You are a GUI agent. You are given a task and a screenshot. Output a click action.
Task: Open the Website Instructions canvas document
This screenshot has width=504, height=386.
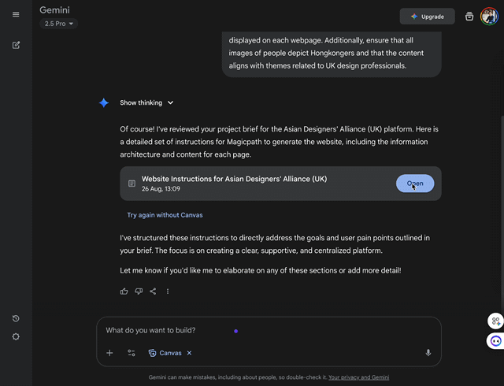(x=415, y=184)
